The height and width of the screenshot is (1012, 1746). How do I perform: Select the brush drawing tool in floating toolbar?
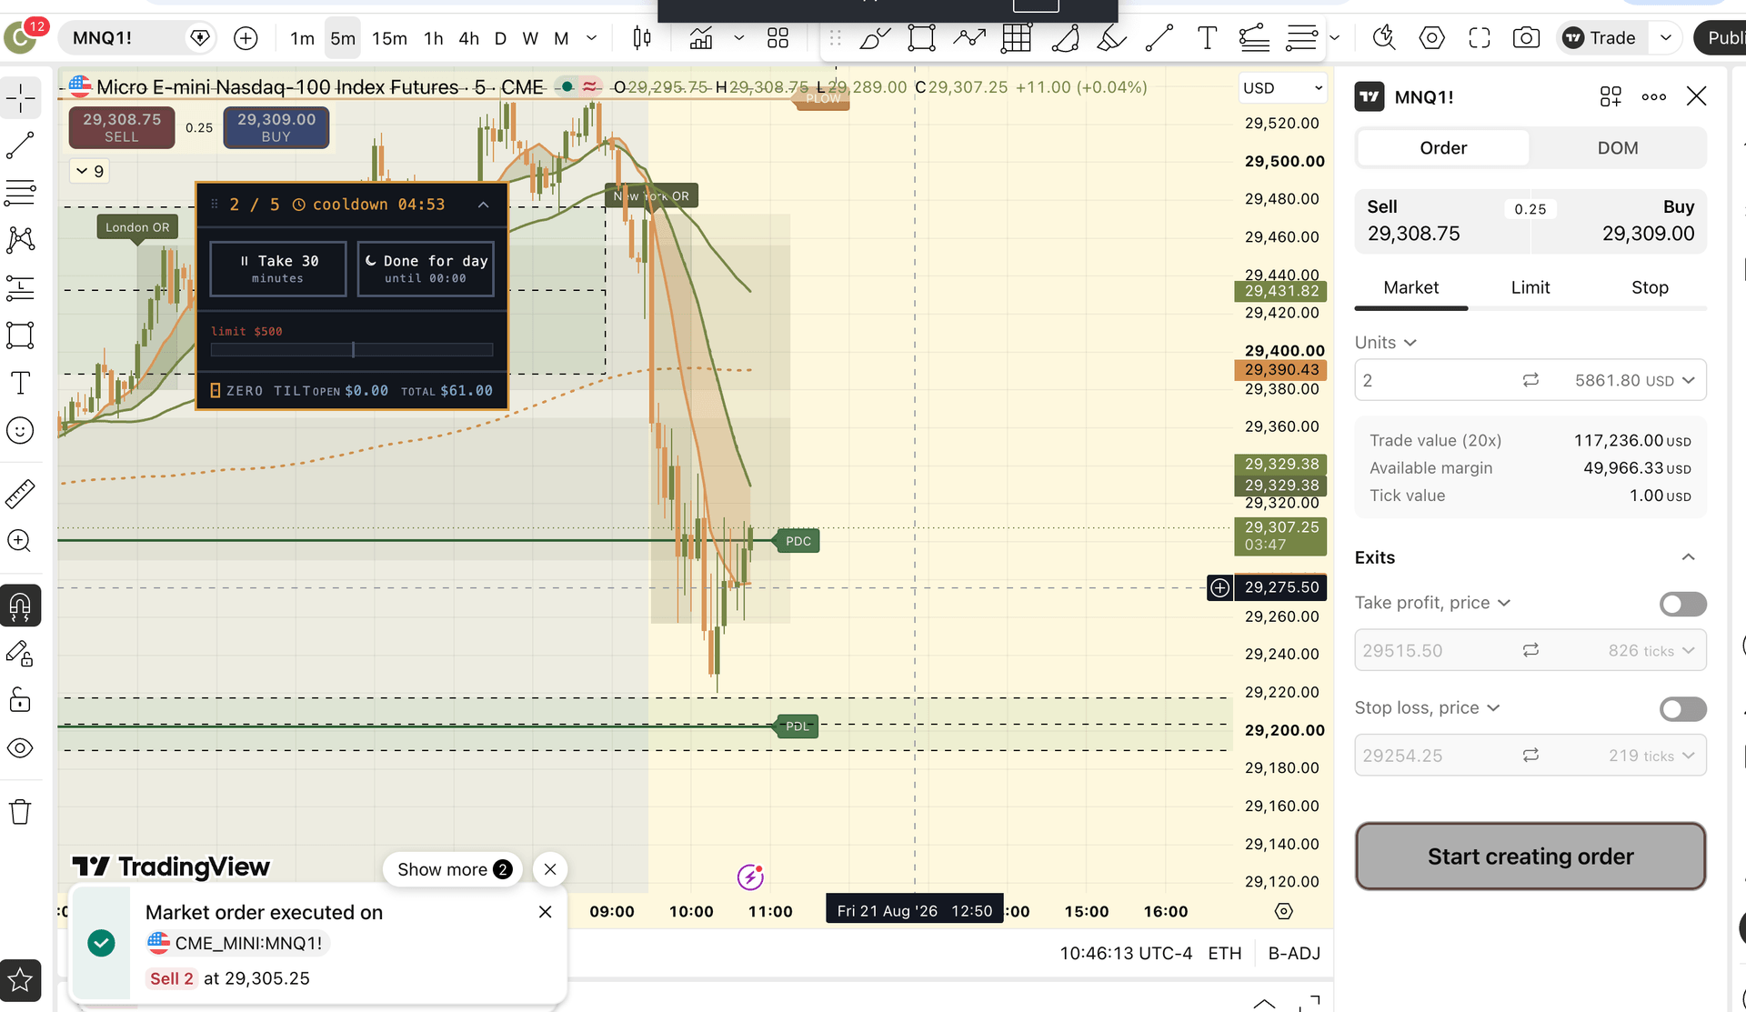[x=874, y=38]
